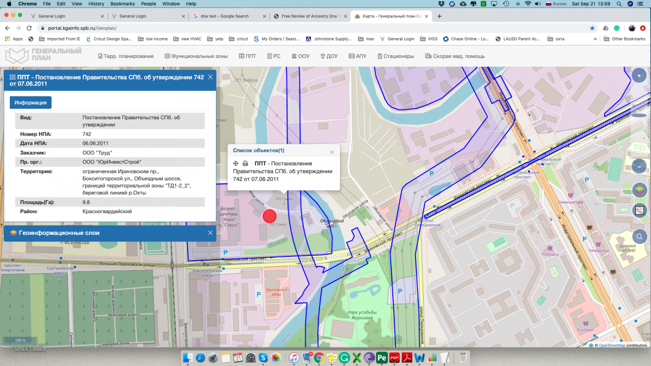
Task: Click the Wi-Fi status icon
Action: pyautogui.click(x=527, y=4)
